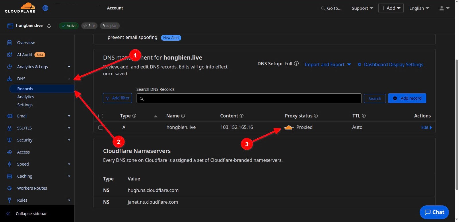
Task: Click the Access sidebar icon
Action: pyautogui.click(x=9, y=152)
